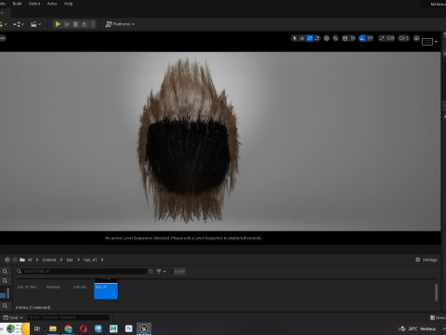Click the save search icon beside search
Image resolution: width=446 pixels, height=335 pixels.
coord(151,272)
